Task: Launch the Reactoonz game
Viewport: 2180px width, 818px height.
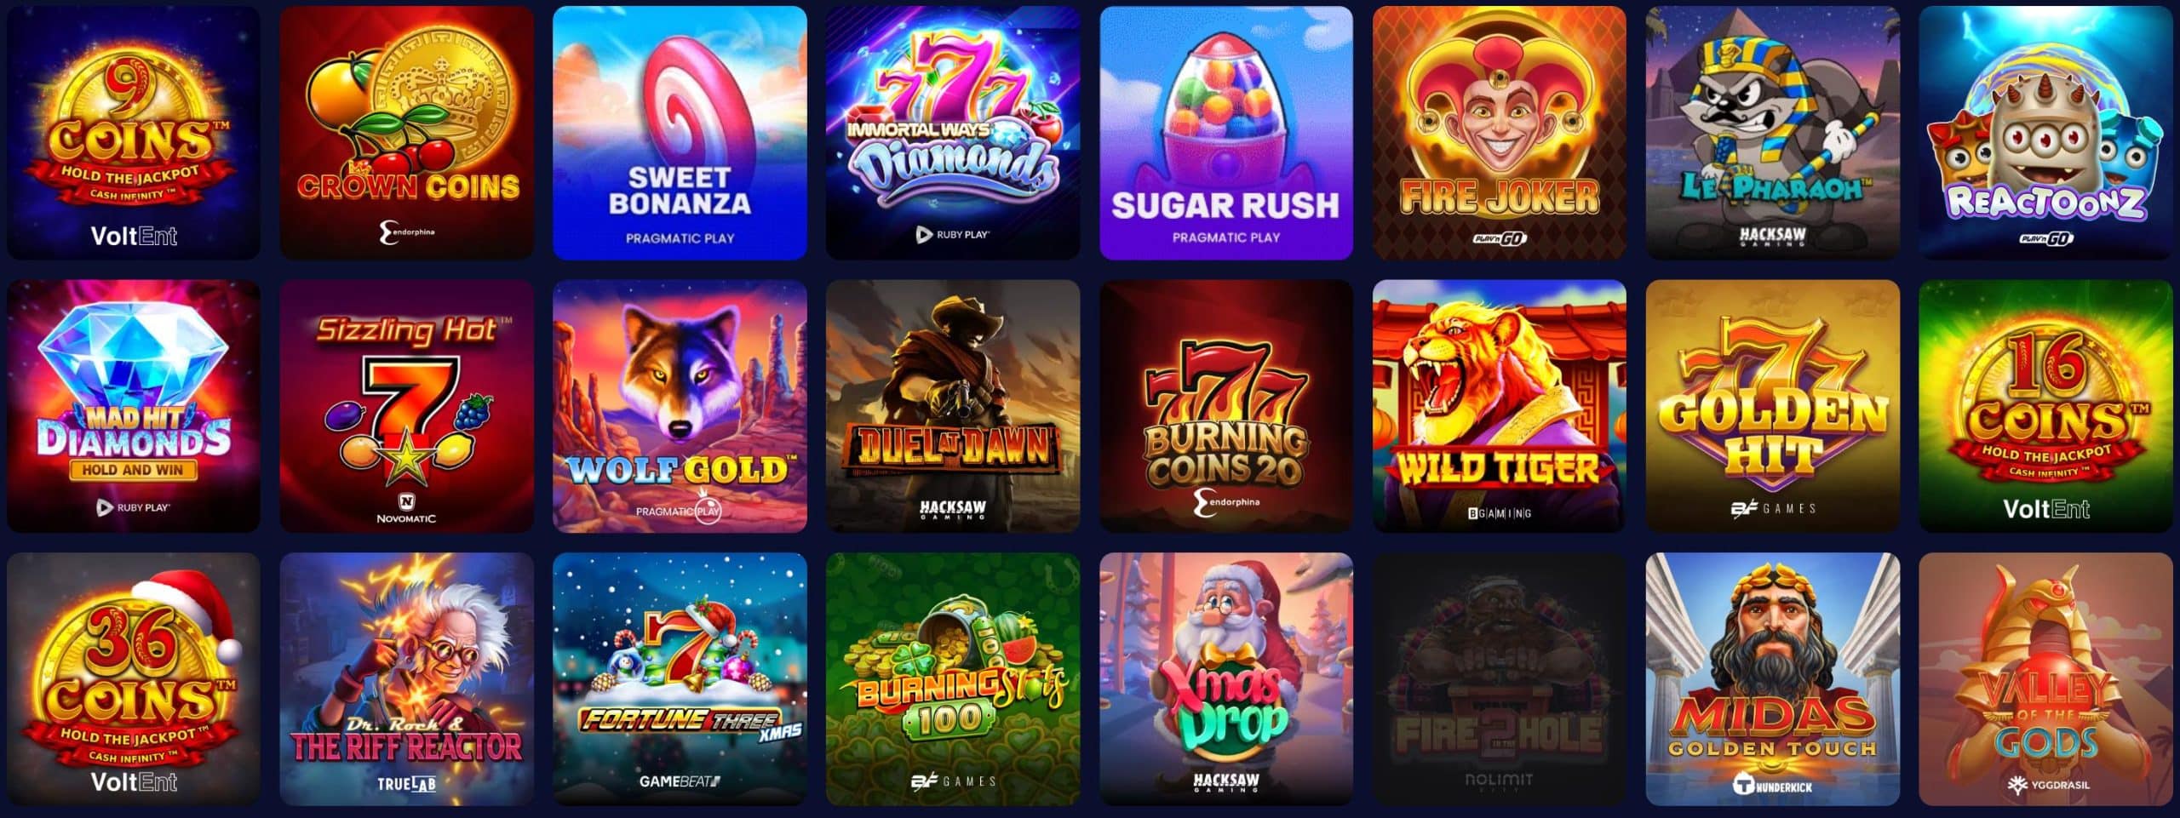Action: click(2045, 133)
